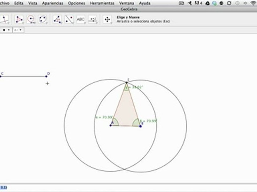Click the Time Machine menu bar icon
This screenshot has width=257, height=192.
237,3
